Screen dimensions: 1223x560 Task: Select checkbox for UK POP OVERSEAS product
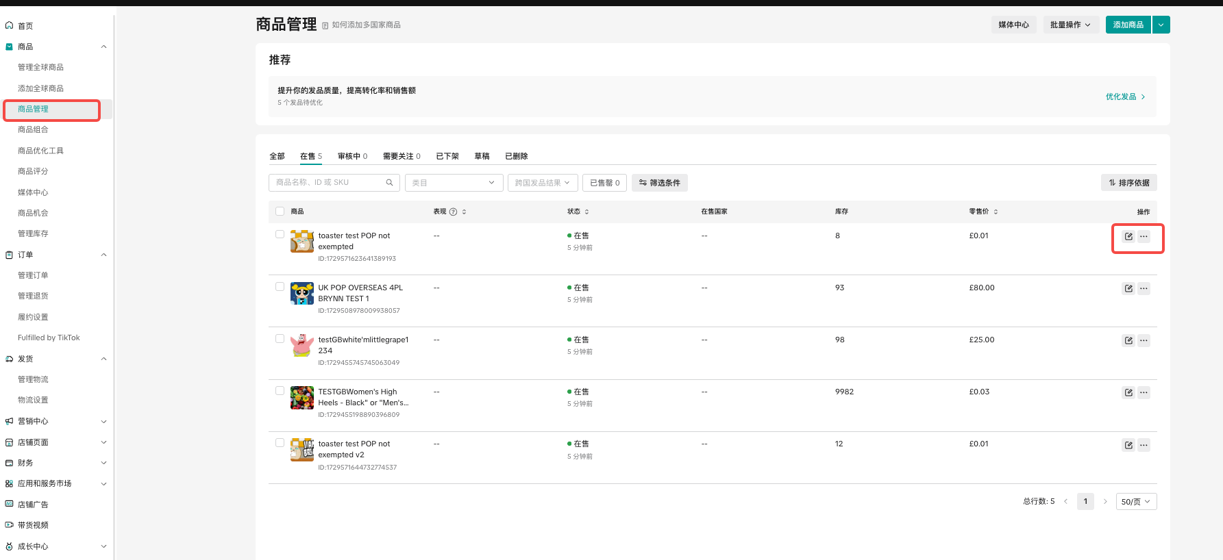click(x=280, y=287)
